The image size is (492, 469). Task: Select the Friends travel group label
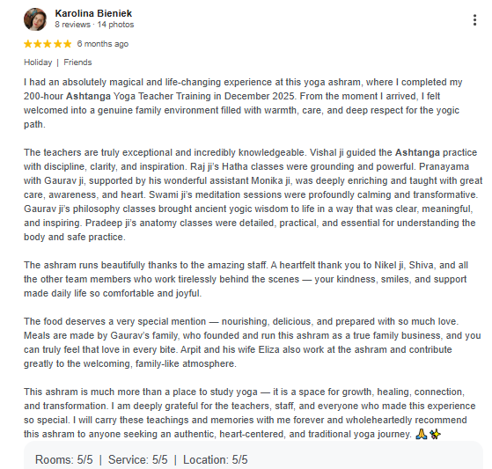[x=77, y=62]
